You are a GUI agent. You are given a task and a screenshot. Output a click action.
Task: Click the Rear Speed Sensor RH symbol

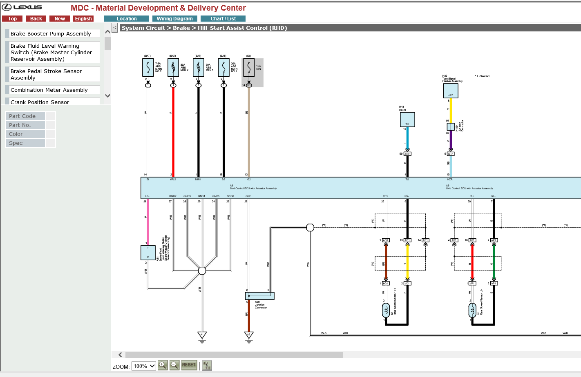pos(386,310)
